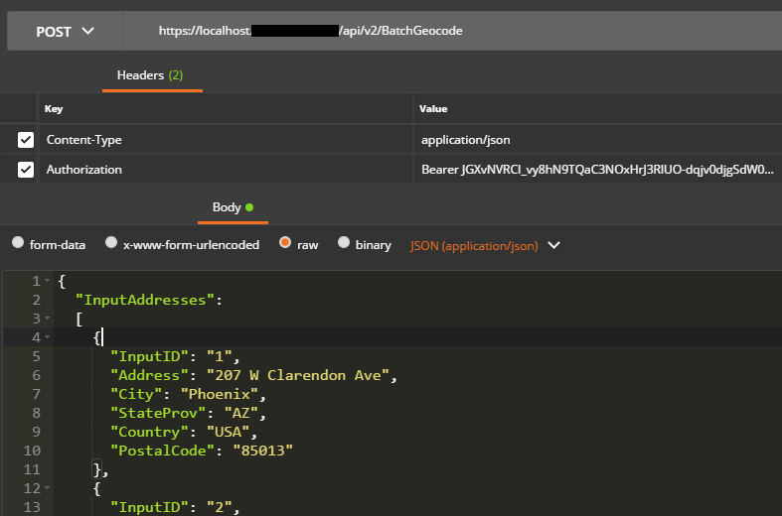This screenshot has height=516, width=782.
Task: Uncheck the Authorization header checkbox
Action: point(26,170)
